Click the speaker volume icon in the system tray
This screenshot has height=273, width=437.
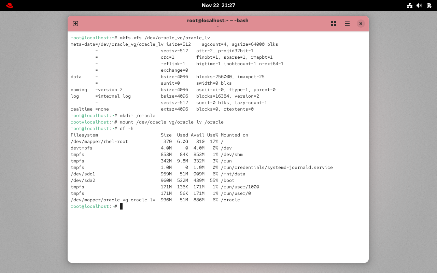pos(419,5)
